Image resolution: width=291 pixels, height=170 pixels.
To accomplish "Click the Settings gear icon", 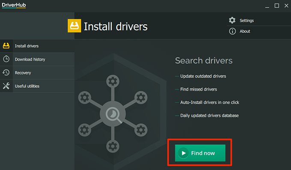I will 232,20.
